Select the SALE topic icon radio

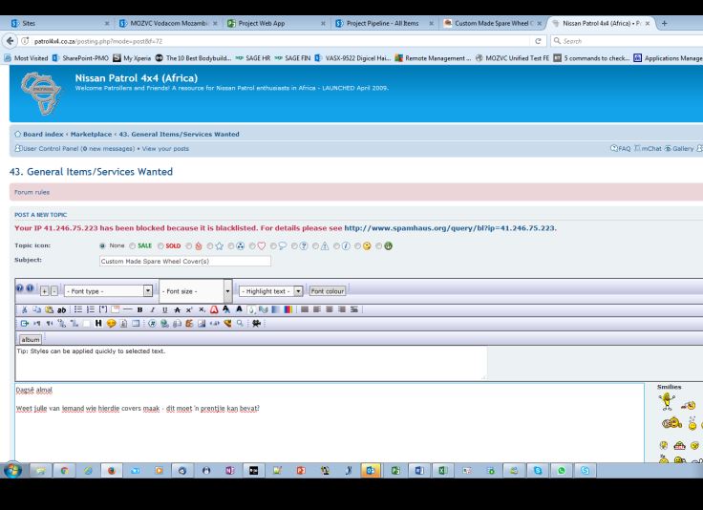tap(132, 245)
